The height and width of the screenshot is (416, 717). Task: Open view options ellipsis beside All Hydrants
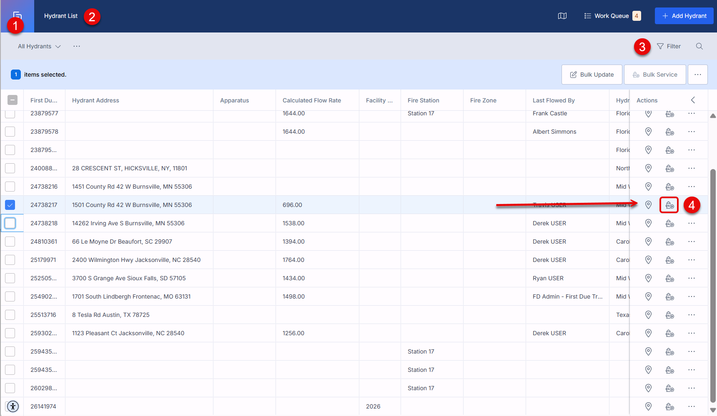point(77,46)
